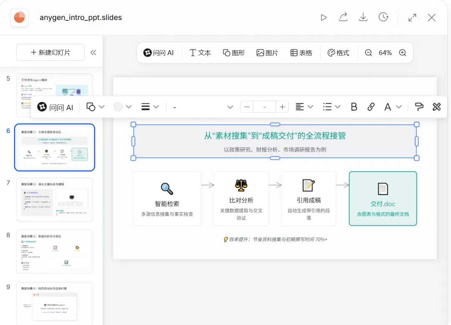Expand editor to fullscreen
The height and width of the screenshot is (325, 451).
[412, 18]
